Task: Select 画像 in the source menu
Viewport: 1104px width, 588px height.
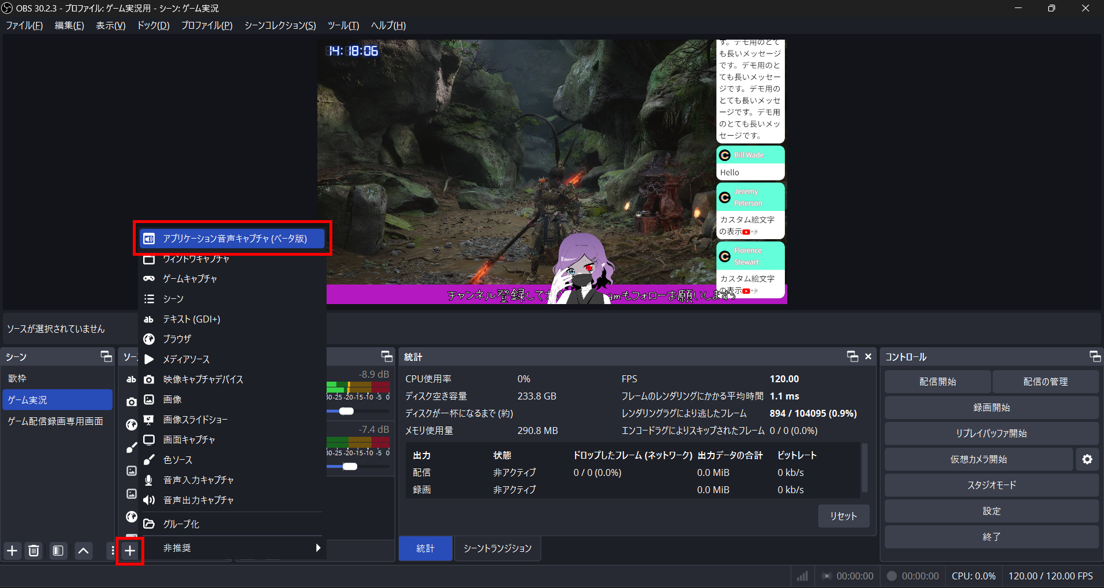Action: pos(232,399)
